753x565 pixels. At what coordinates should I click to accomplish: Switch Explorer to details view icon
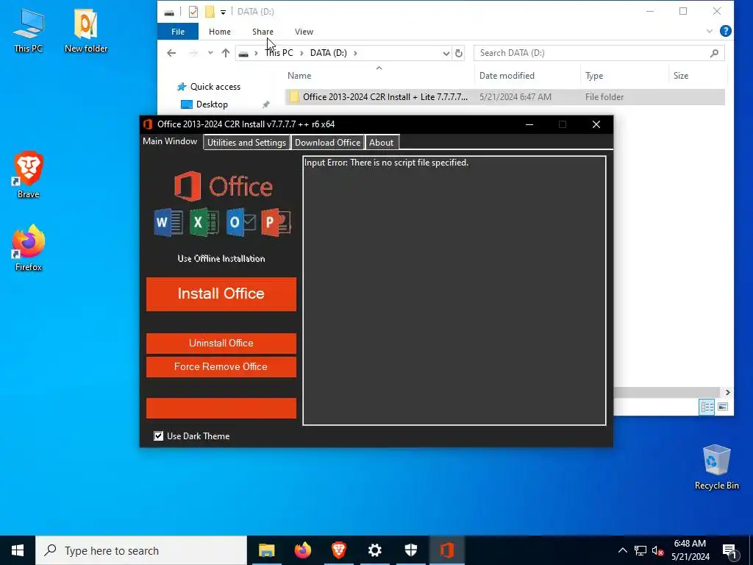707,407
